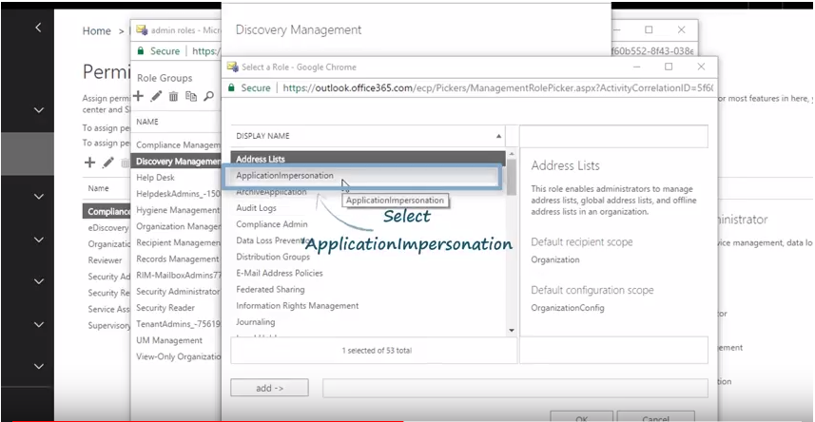Select the Address Lists role
This screenshot has width=815, height=422.
tap(368, 159)
